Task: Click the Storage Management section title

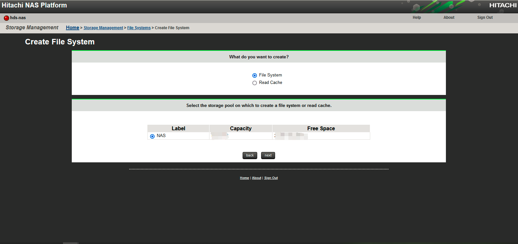Action: (x=32, y=28)
